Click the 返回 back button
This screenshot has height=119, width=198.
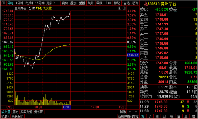point(135,3)
